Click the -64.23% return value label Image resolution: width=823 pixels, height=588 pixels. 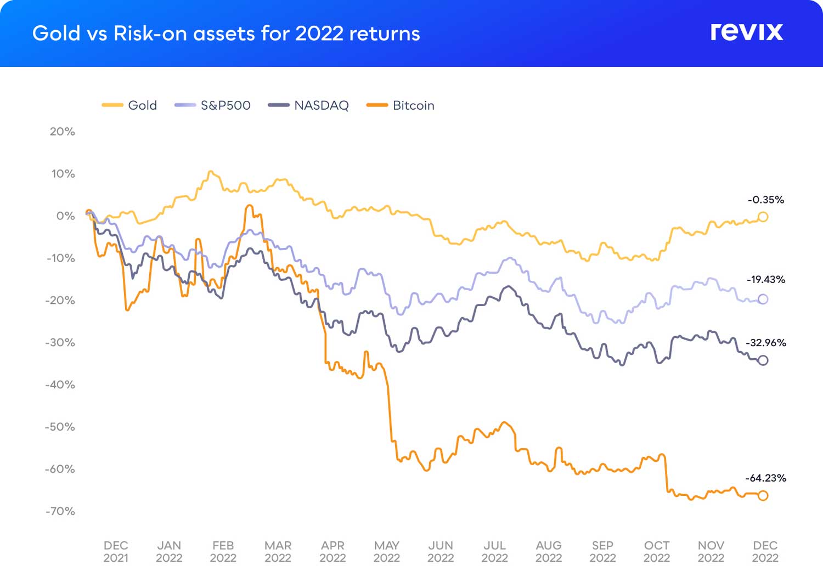pos(765,478)
